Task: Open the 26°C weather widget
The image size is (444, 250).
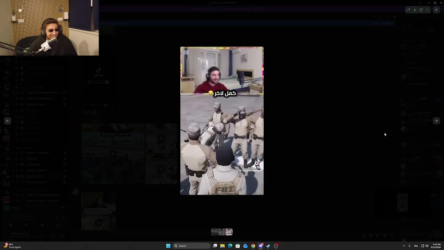Action: 13,246
